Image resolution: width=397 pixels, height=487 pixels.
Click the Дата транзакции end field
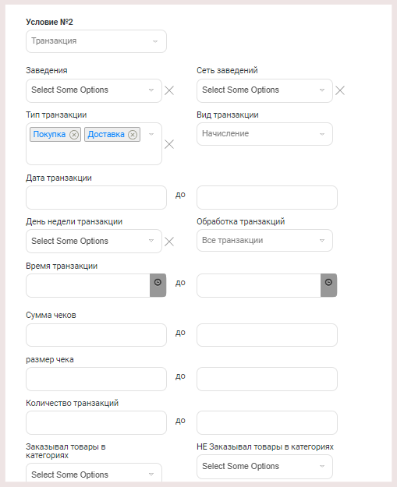[267, 198]
